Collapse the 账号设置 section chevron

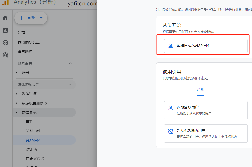click(70, 63)
